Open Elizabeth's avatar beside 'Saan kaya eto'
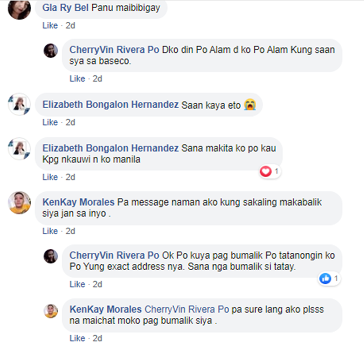Screen dimensions: 364x343 click(19, 104)
